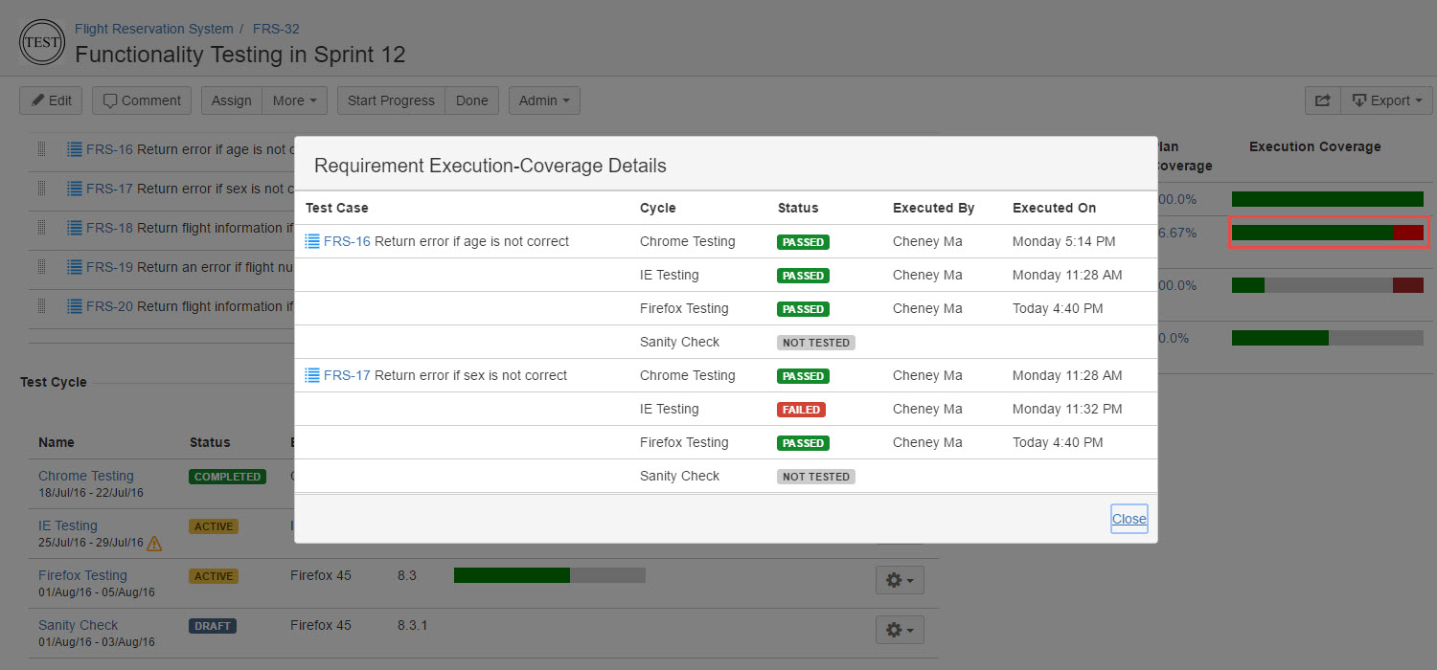Open gear menu for Firefox Testing cycle
The width and height of the screenshot is (1437, 670).
pyautogui.click(x=899, y=580)
